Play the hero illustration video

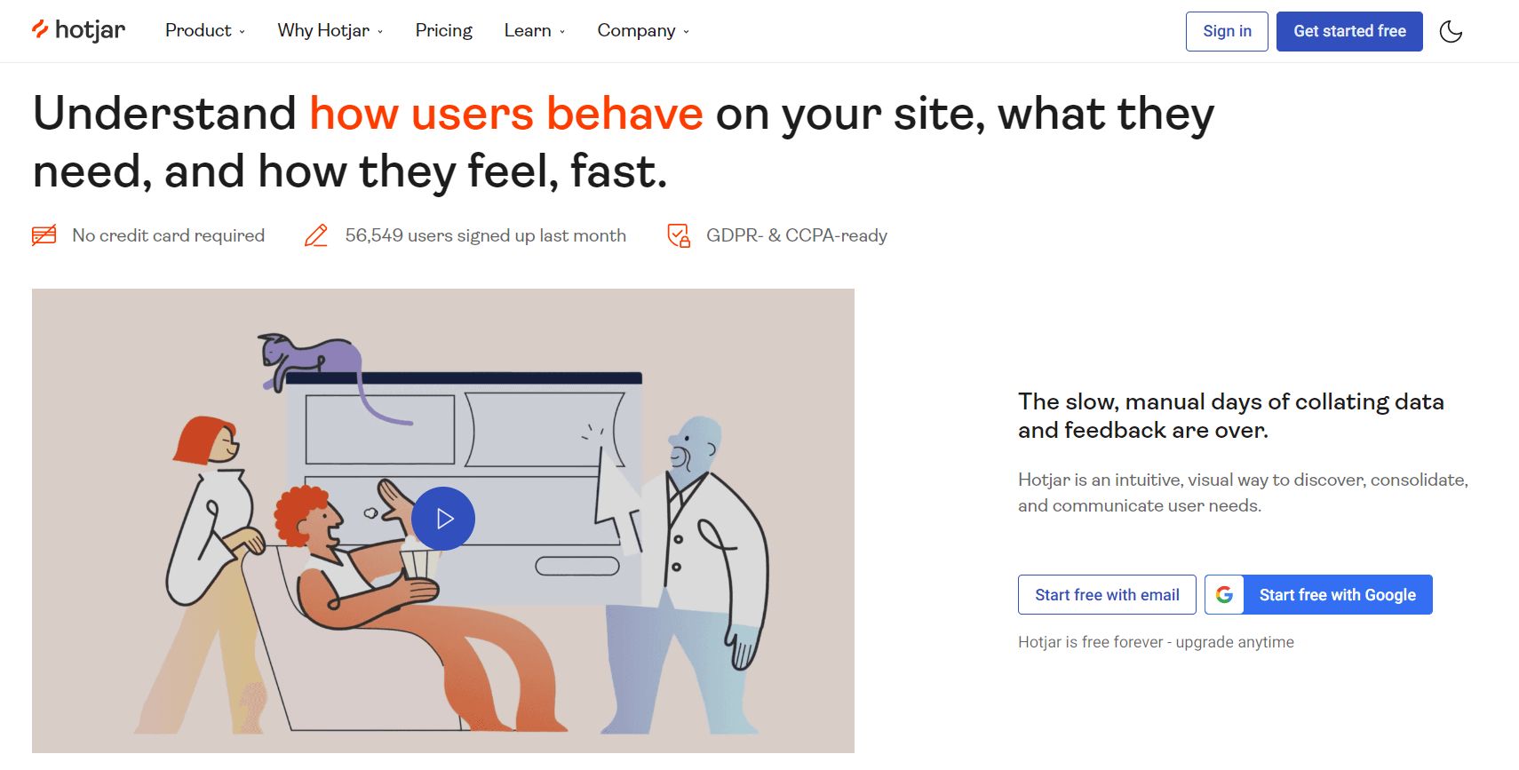click(x=443, y=518)
